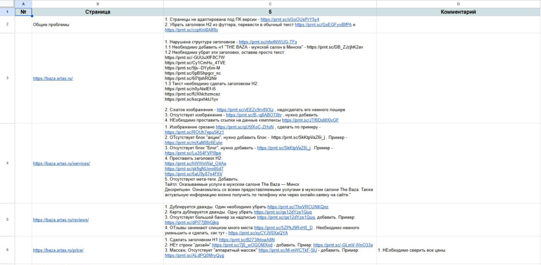Open link prnt.sc/-GLmV-WnO33e
Image resolution: width=541 pixels, height=265 pixels.
343,245
